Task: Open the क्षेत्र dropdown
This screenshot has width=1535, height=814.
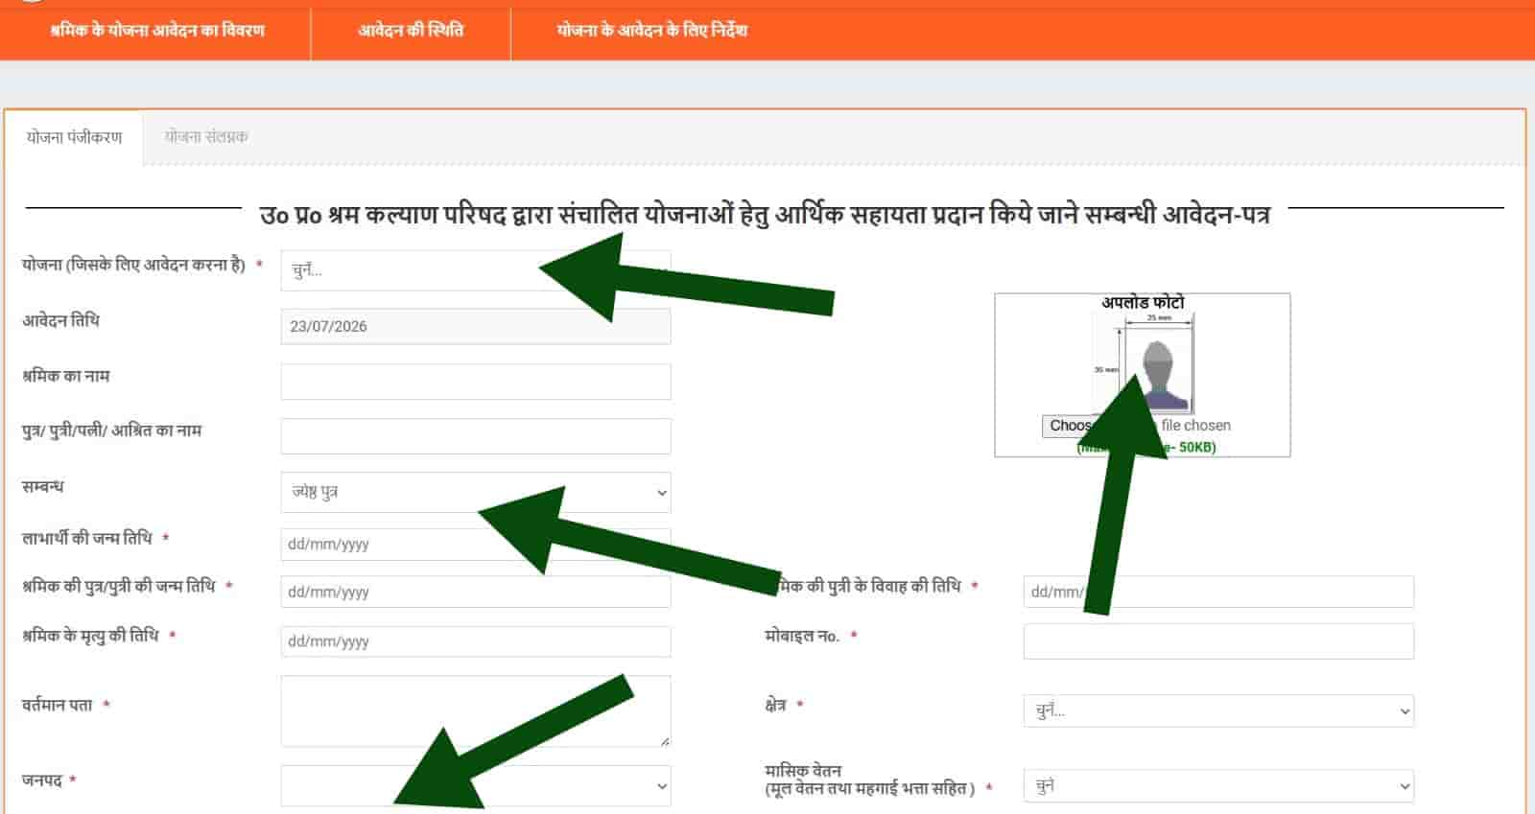Action: point(1218,710)
